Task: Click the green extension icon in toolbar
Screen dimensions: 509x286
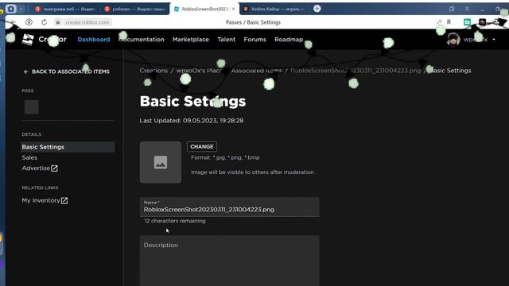Action: click(x=467, y=22)
